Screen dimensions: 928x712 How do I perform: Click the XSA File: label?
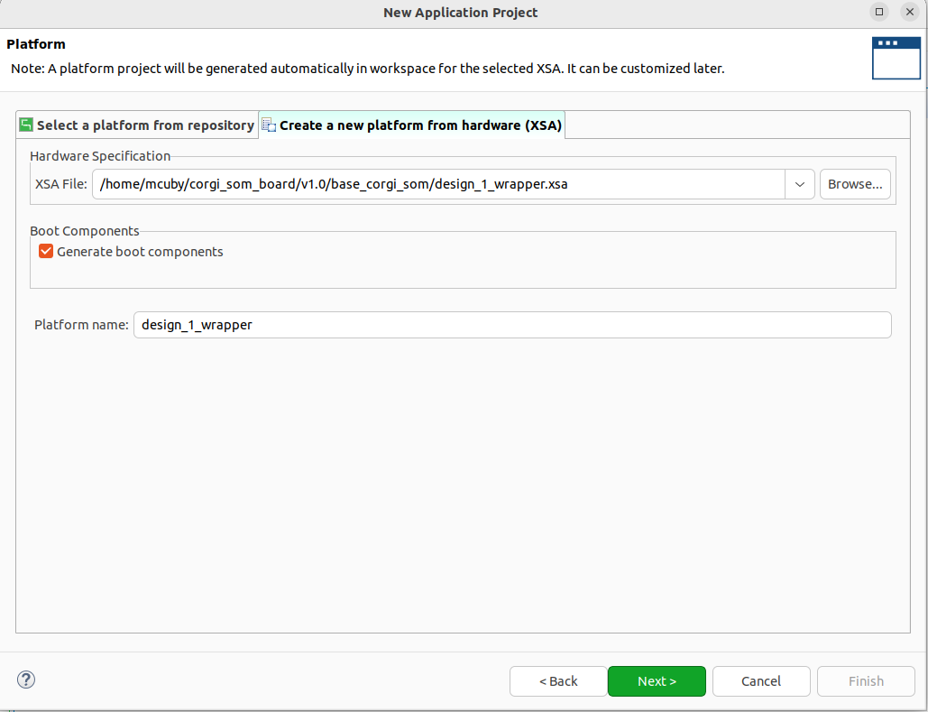(61, 184)
